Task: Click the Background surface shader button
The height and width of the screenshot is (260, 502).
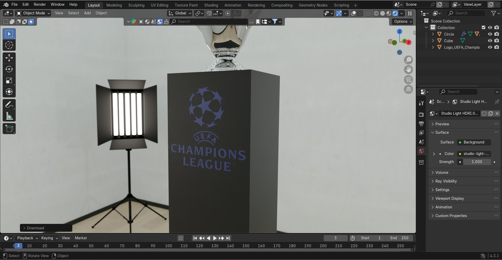Action: click(474, 142)
